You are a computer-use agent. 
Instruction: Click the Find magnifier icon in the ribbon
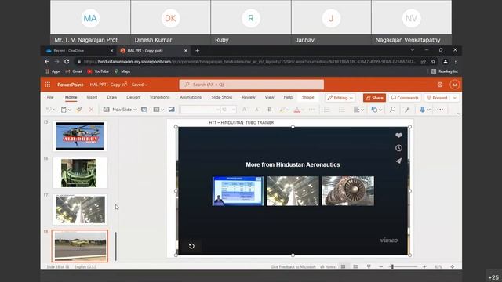pos(392,110)
